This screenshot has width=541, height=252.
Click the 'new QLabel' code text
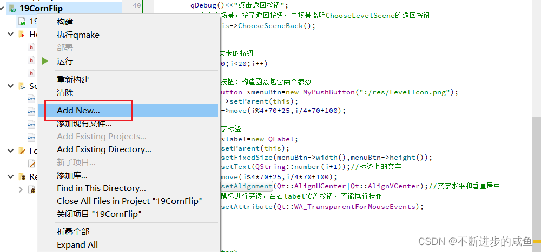pyautogui.click(x=273, y=139)
